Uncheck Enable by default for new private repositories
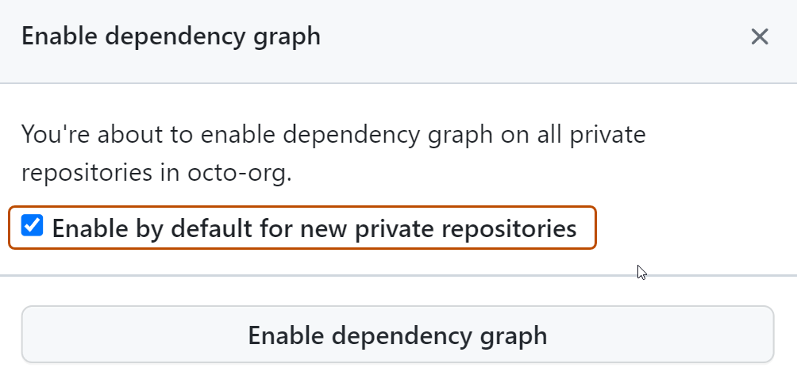This screenshot has width=797, height=379. coord(33,227)
